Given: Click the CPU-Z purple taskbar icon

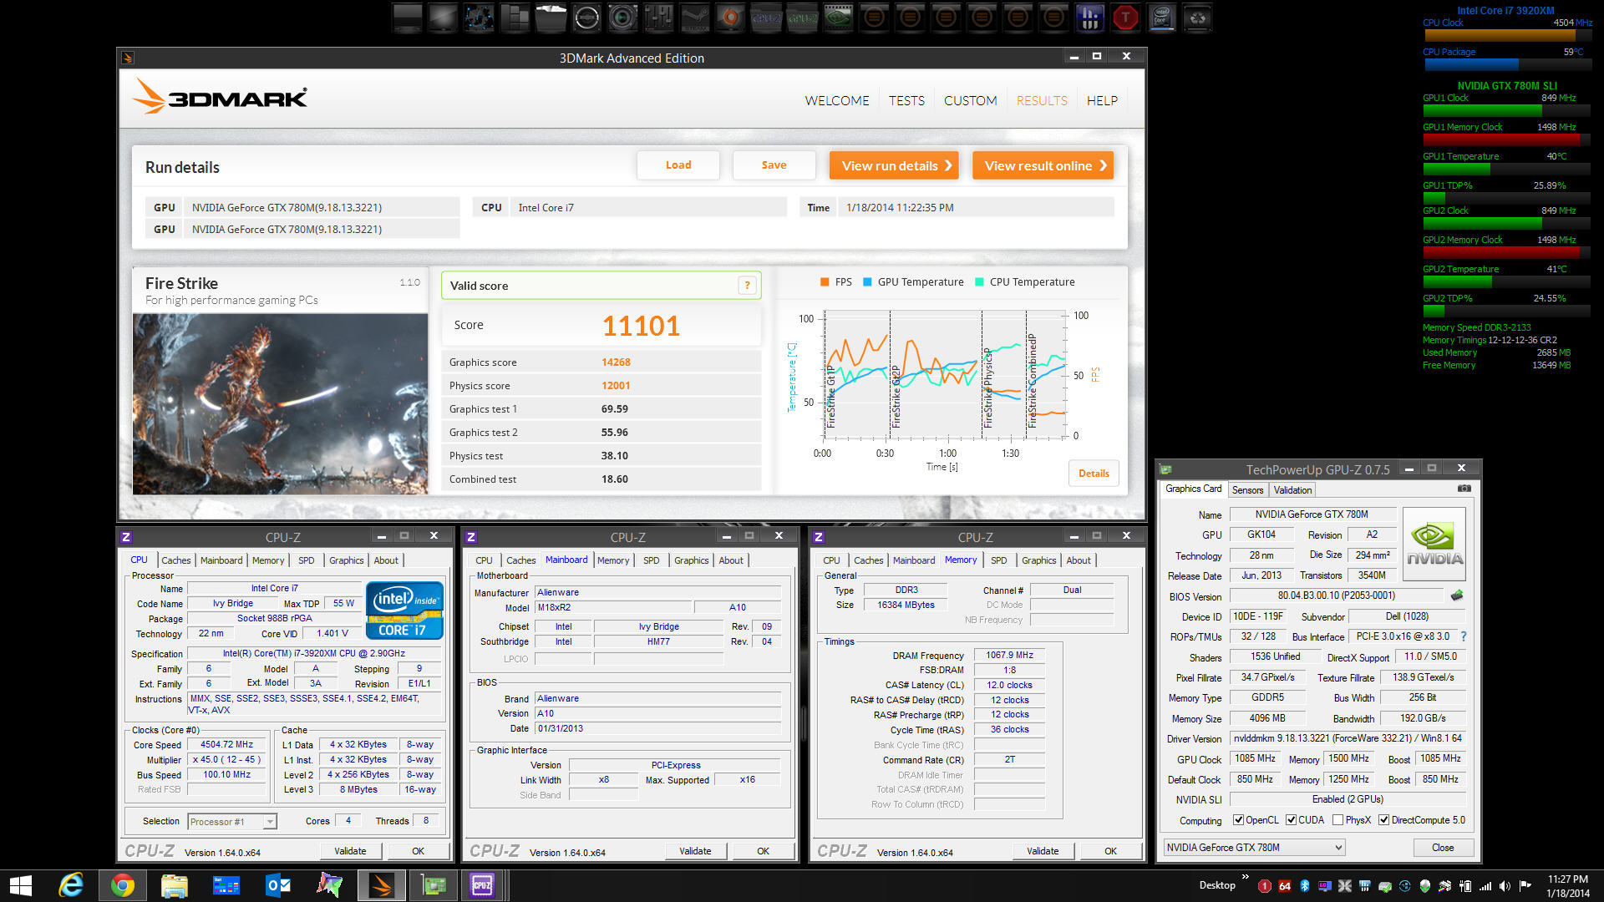Looking at the screenshot, I should 482,885.
